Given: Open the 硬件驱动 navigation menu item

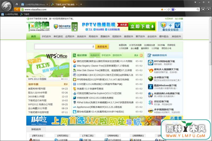Looking at the screenshot, I should click(x=164, y=36).
